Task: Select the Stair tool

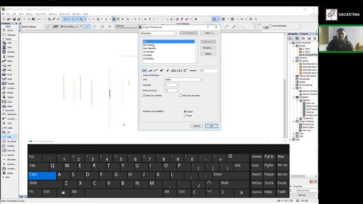Action: coord(9,70)
